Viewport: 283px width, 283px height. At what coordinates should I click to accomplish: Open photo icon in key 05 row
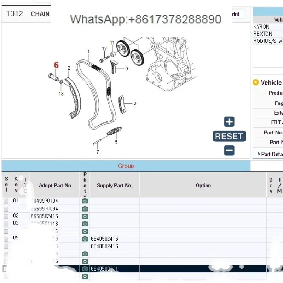85,239
